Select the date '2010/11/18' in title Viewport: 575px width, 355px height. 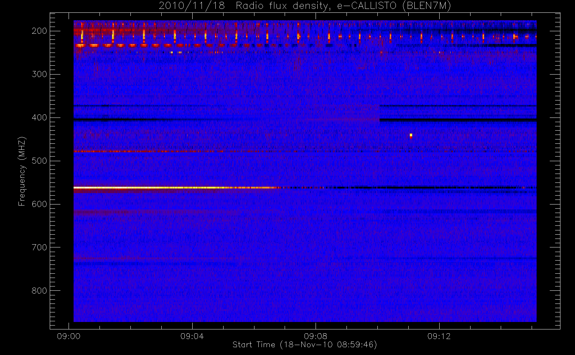coord(192,6)
